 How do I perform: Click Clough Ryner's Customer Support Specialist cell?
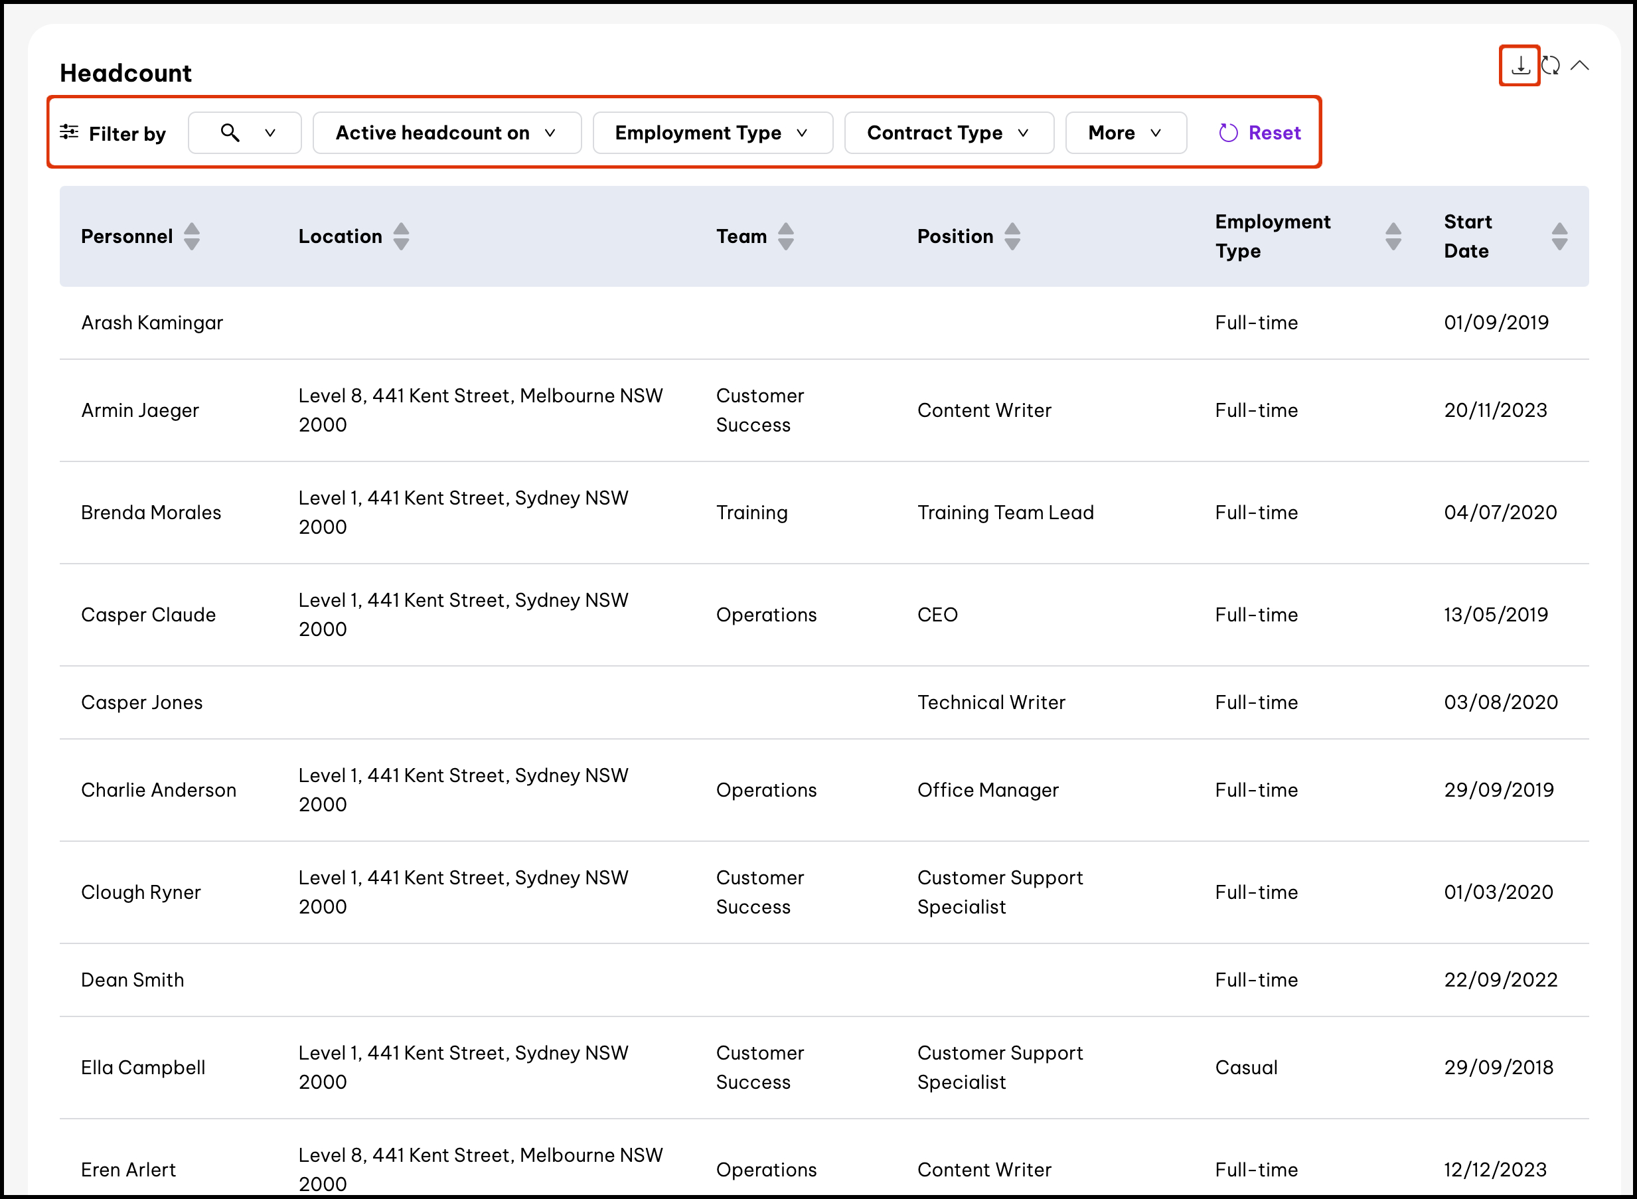(1000, 893)
